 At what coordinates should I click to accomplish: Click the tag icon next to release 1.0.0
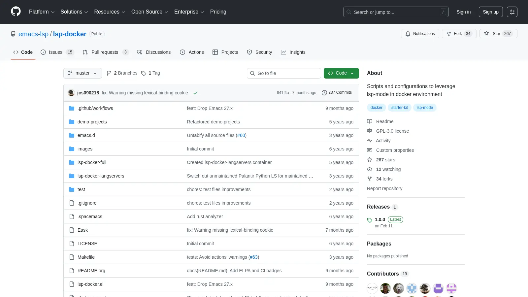pyautogui.click(x=370, y=220)
